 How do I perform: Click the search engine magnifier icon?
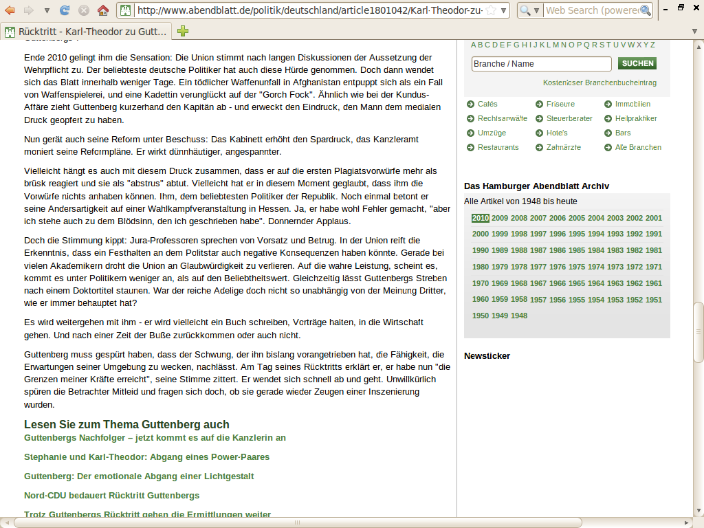pyautogui.click(x=525, y=10)
